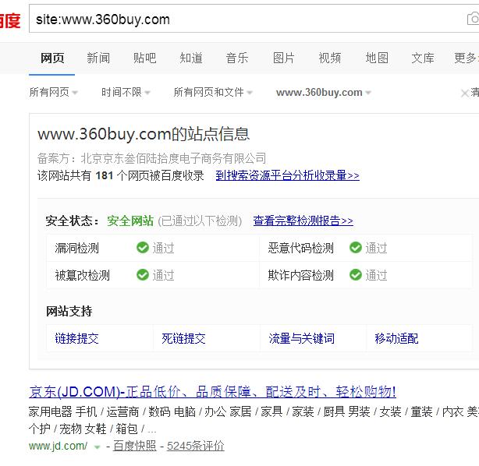Click the X clear-filter icon
479x466 pixels.
[x=465, y=93]
